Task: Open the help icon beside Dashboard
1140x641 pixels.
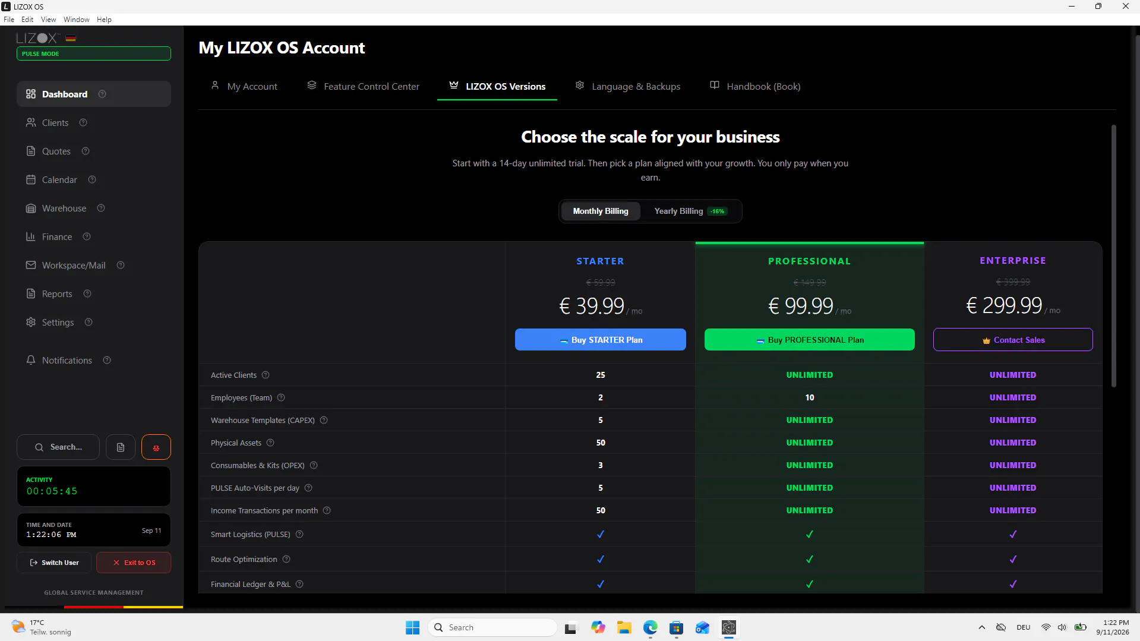Action: pyautogui.click(x=102, y=94)
